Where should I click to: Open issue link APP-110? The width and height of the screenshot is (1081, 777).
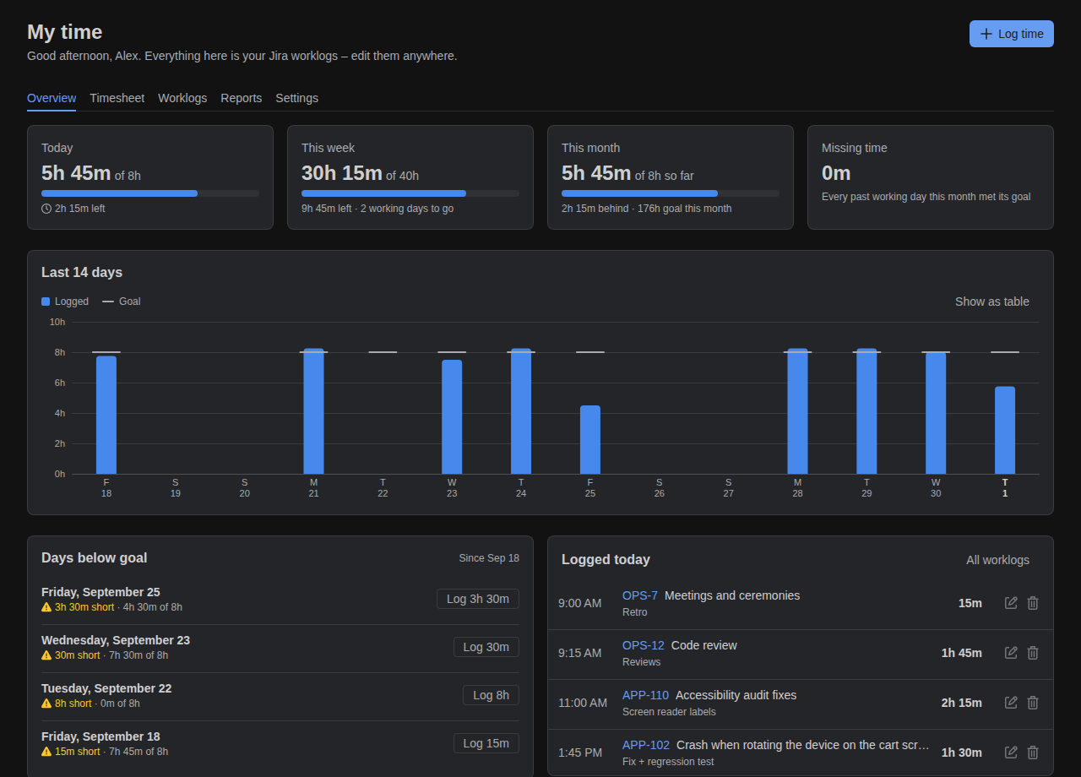(645, 695)
